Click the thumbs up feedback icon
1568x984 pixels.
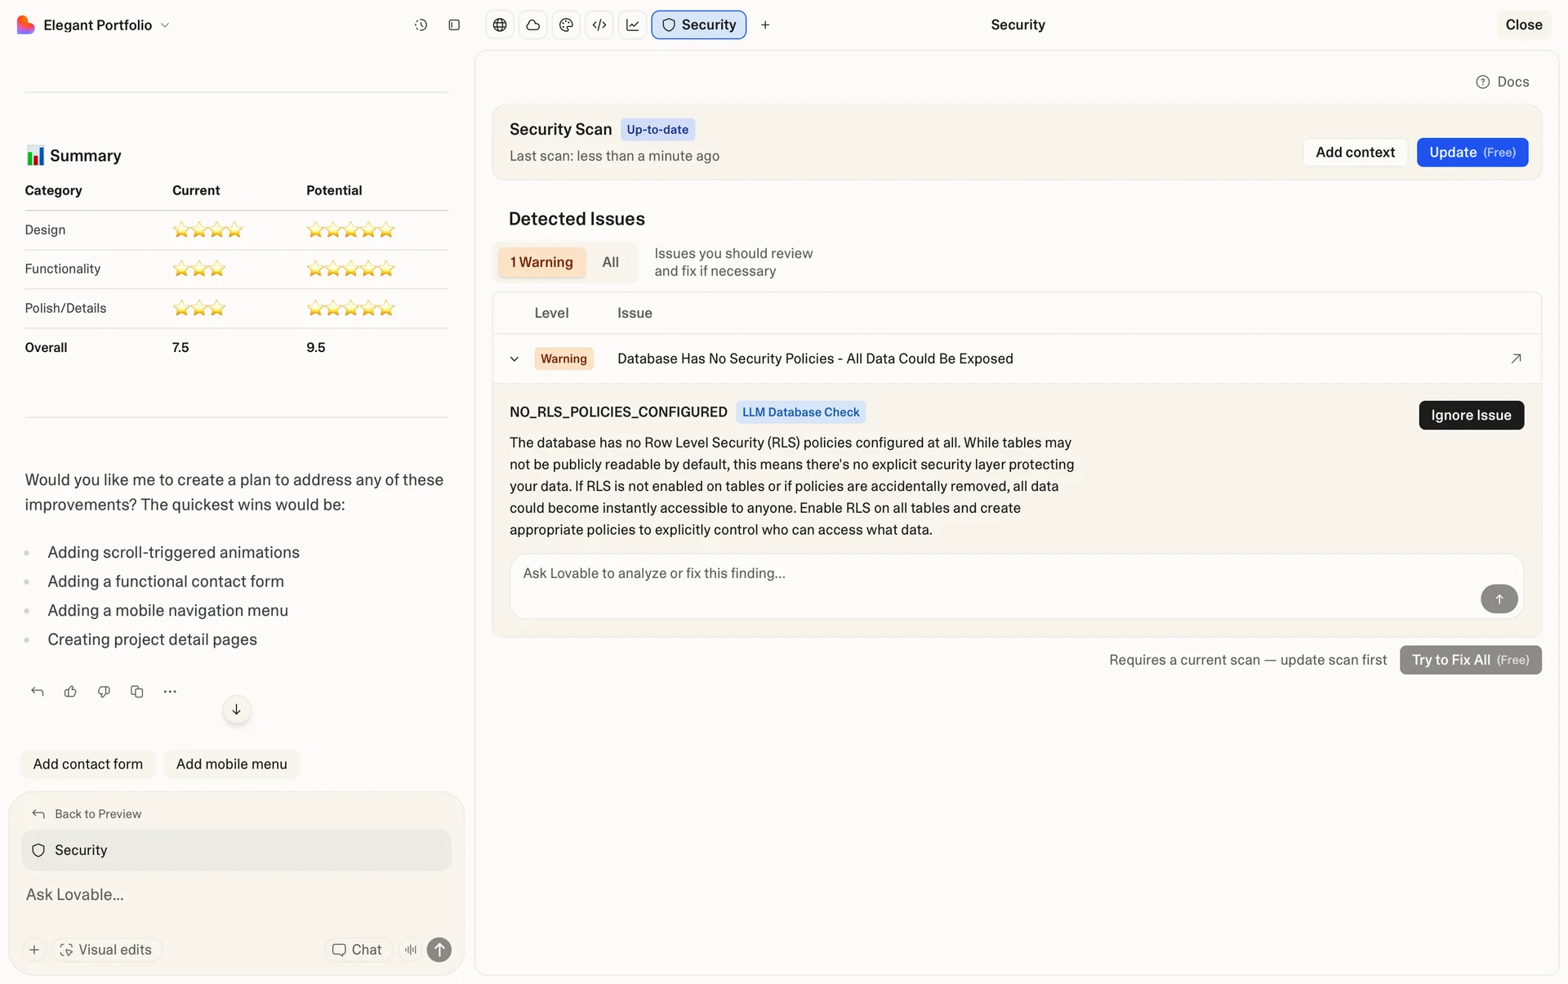point(70,692)
